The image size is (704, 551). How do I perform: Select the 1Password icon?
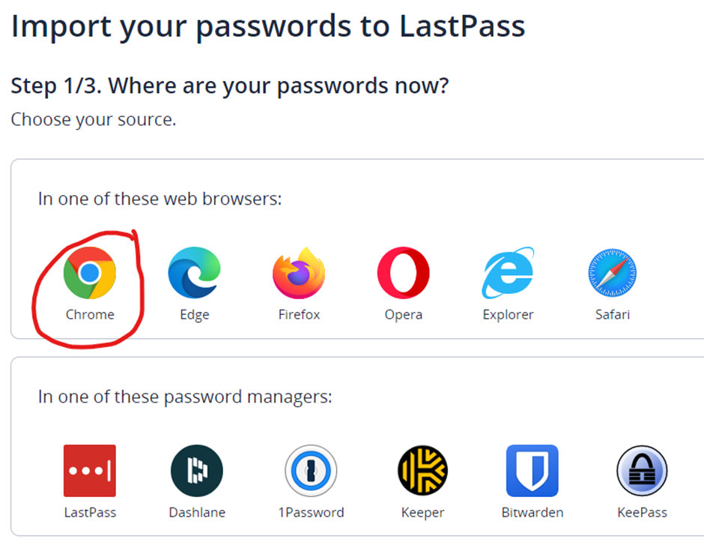tap(311, 471)
